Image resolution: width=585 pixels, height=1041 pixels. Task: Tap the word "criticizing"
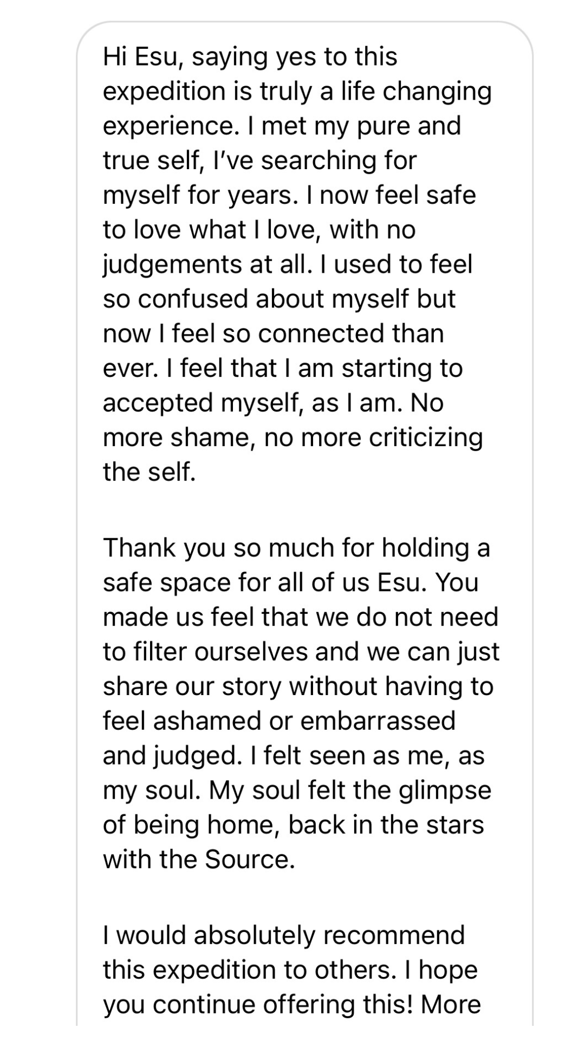(x=426, y=438)
